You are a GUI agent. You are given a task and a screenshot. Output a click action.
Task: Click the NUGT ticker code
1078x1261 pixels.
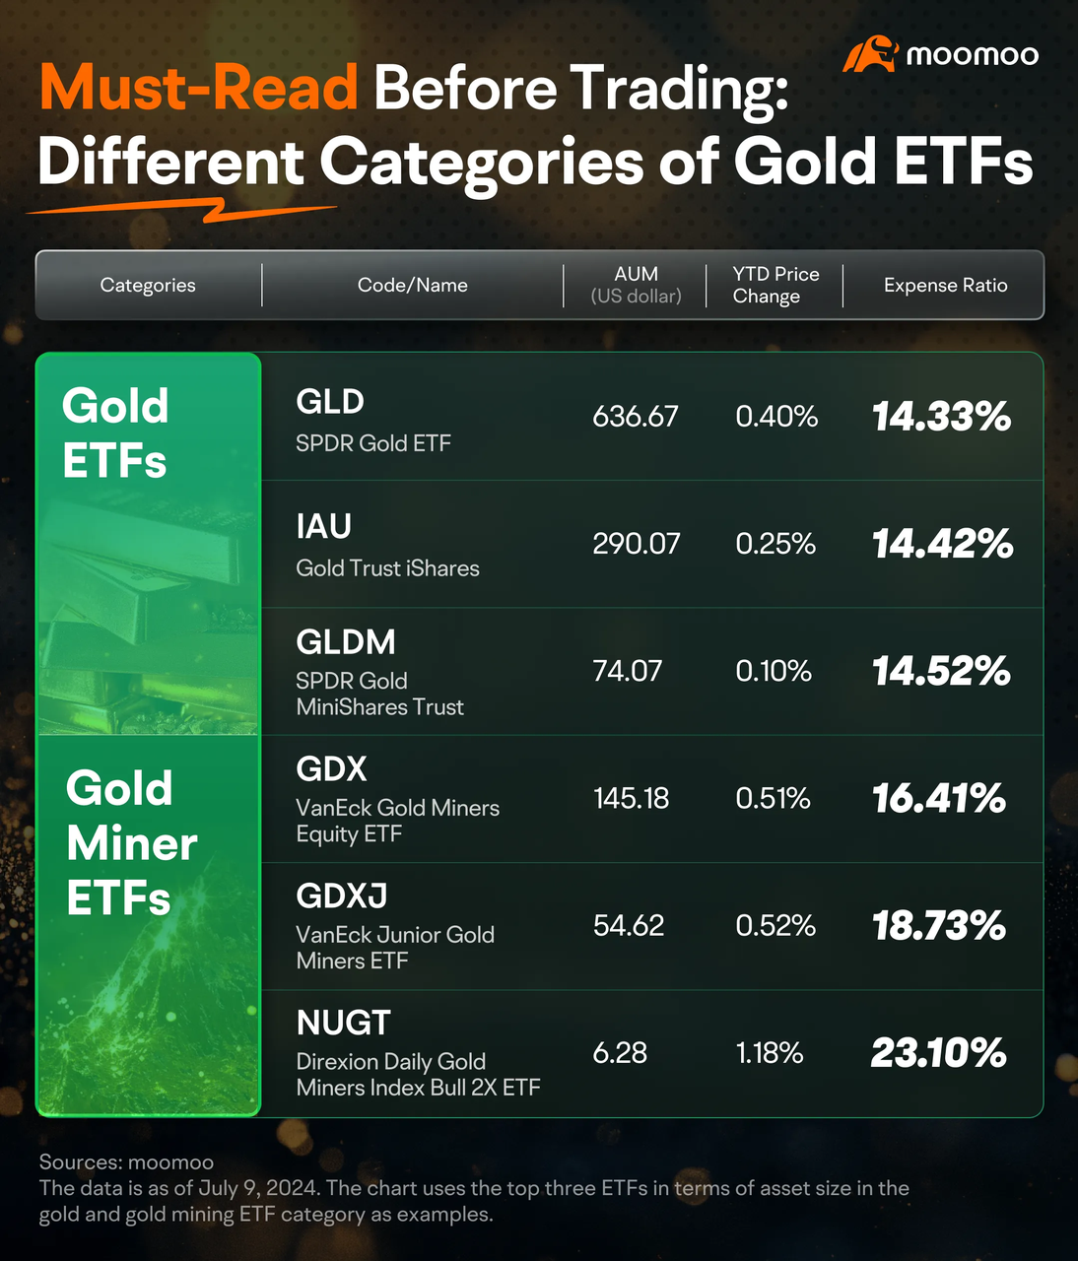pyautogui.click(x=343, y=1024)
